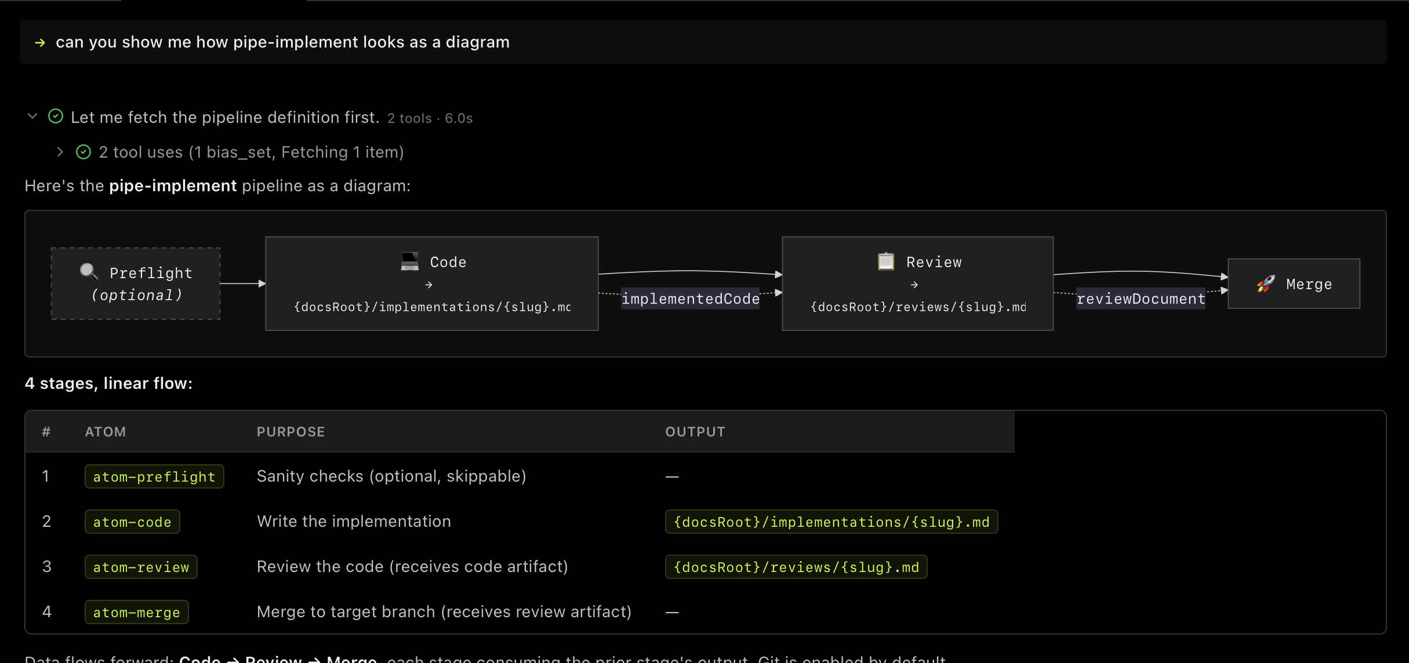Select the atom-code tag
1409x663 pixels.
tap(132, 522)
